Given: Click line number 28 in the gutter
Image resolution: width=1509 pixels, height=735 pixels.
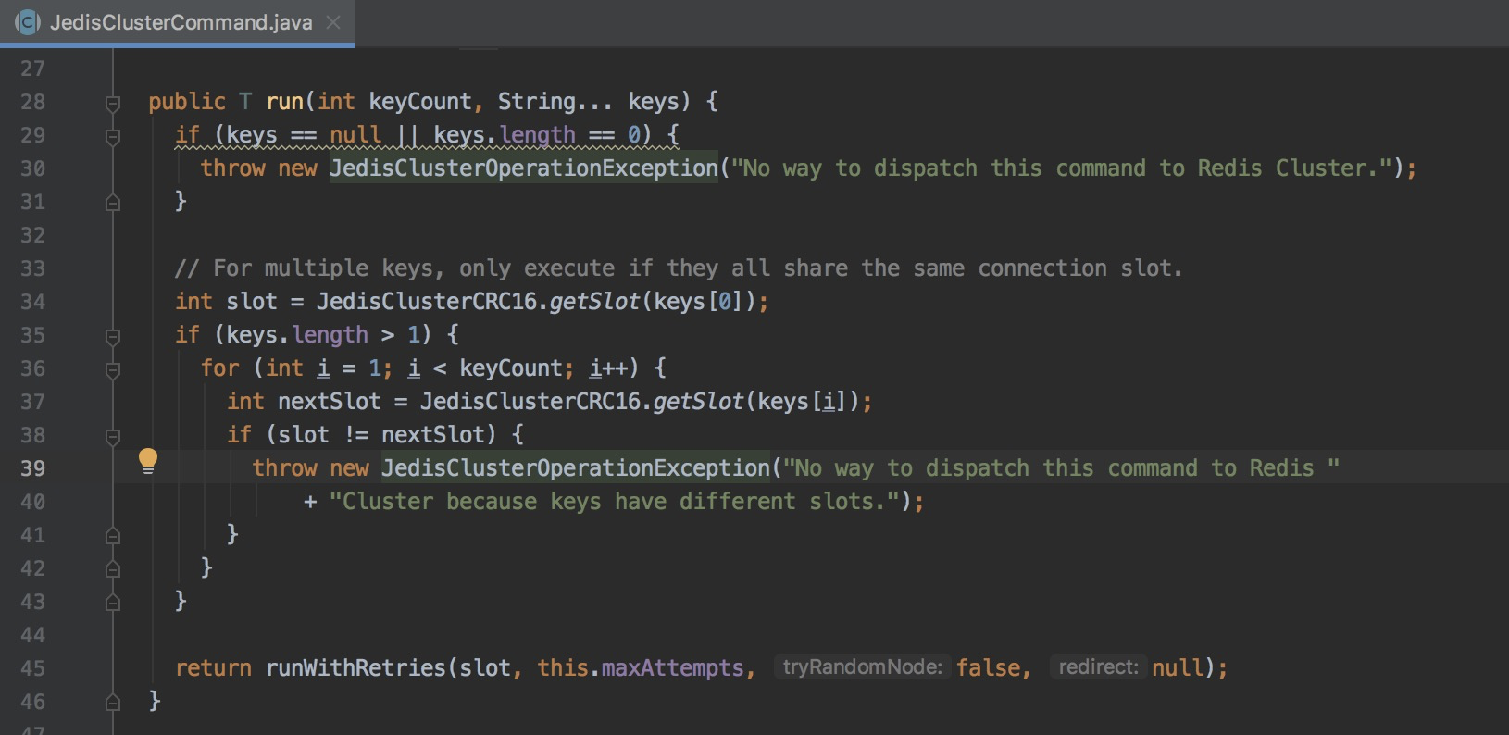Looking at the screenshot, I should pos(32,102).
